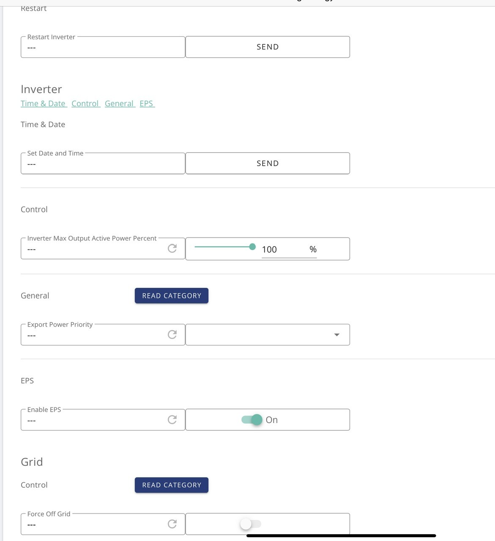The height and width of the screenshot is (541, 495).
Task: Send the Restart Inverter command
Action: [x=268, y=47]
